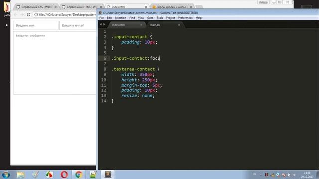This screenshot has height=179, width=319.
Task: Click the Sublime Text title bar icon
Action: (100, 13)
